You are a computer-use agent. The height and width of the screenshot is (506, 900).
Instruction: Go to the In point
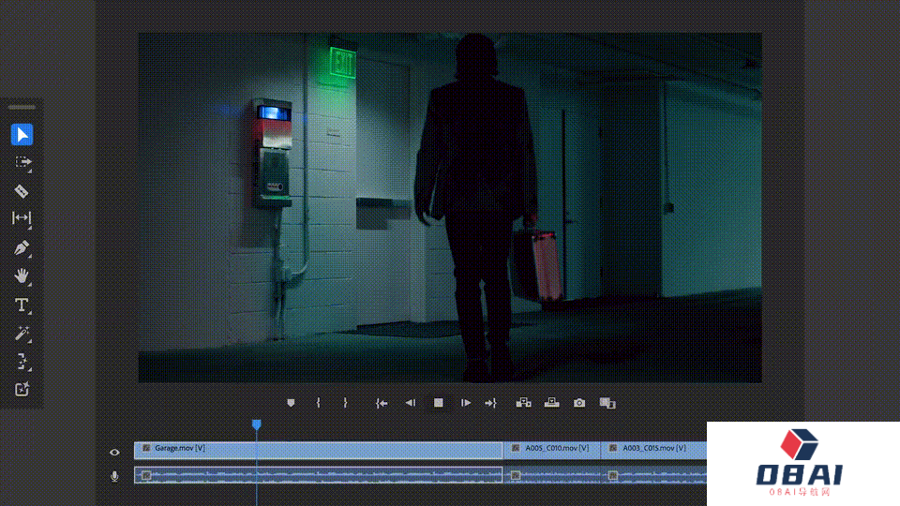[x=382, y=403]
